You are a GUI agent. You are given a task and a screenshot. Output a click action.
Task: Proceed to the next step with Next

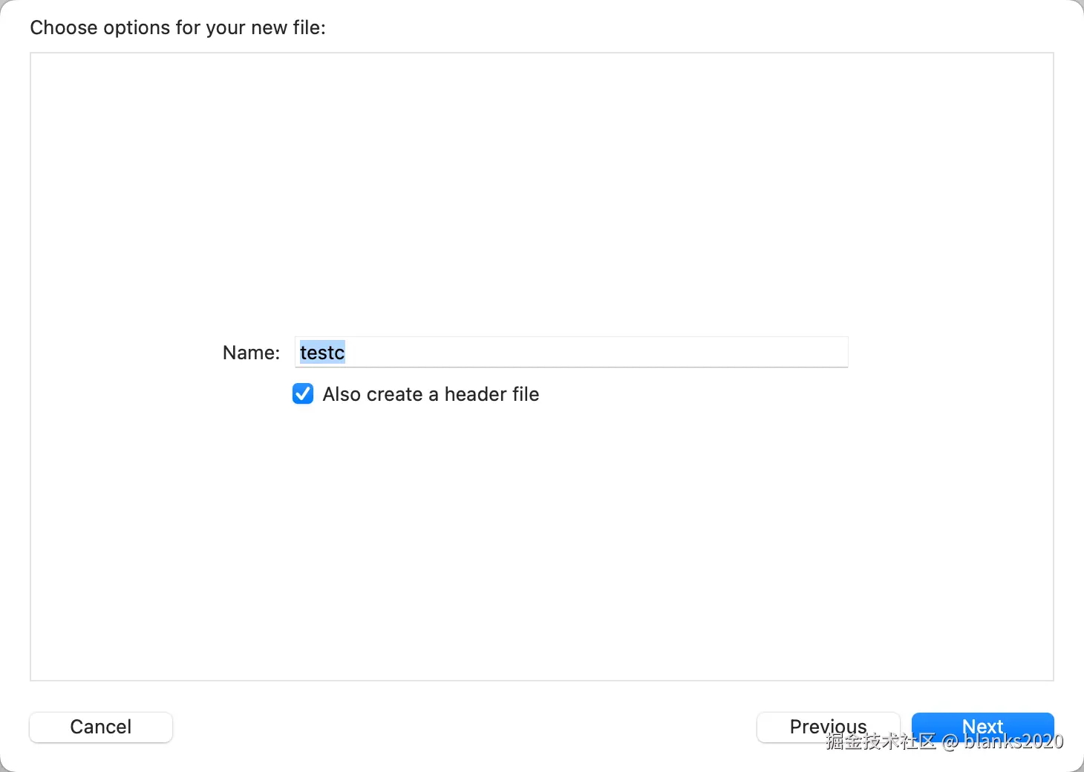point(982,725)
